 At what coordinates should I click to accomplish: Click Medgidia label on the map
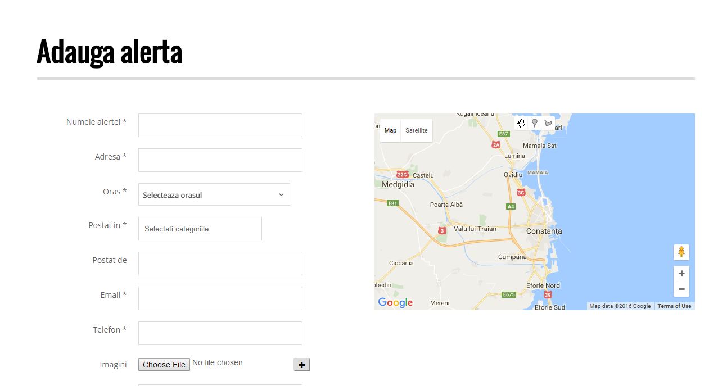click(398, 184)
